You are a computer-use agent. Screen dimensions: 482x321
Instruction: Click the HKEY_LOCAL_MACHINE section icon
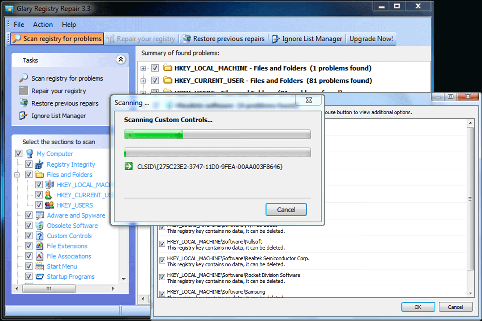[x=50, y=184]
